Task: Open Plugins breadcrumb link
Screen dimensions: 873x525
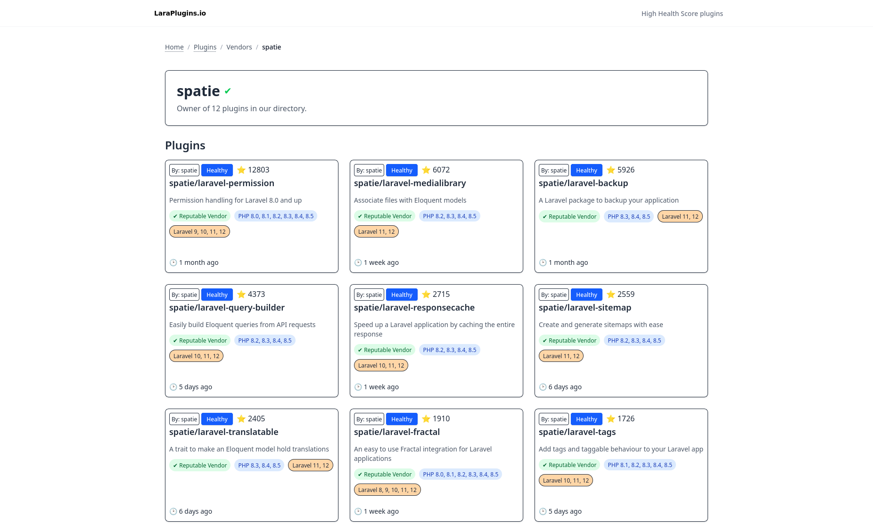Action: (205, 47)
